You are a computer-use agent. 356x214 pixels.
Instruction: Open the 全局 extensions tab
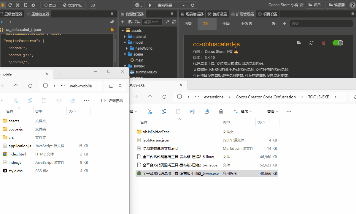(x=226, y=24)
